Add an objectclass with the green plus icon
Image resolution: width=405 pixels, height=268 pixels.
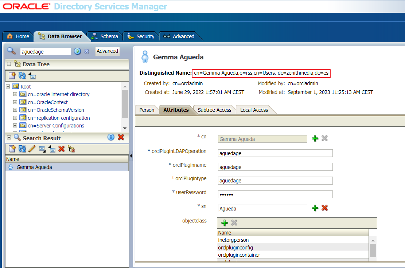(225, 222)
